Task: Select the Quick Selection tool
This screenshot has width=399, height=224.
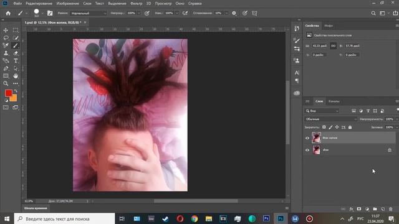Action: pyautogui.click(x=16, y=38)
